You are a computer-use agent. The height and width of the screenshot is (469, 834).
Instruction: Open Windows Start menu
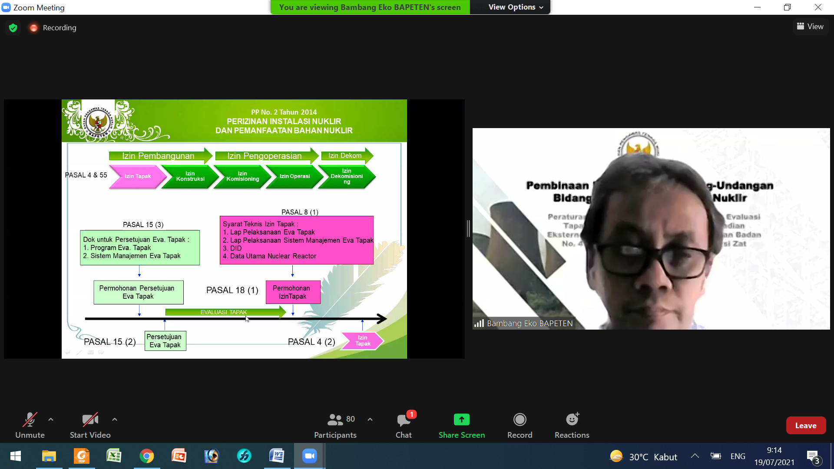click(16, 456)
